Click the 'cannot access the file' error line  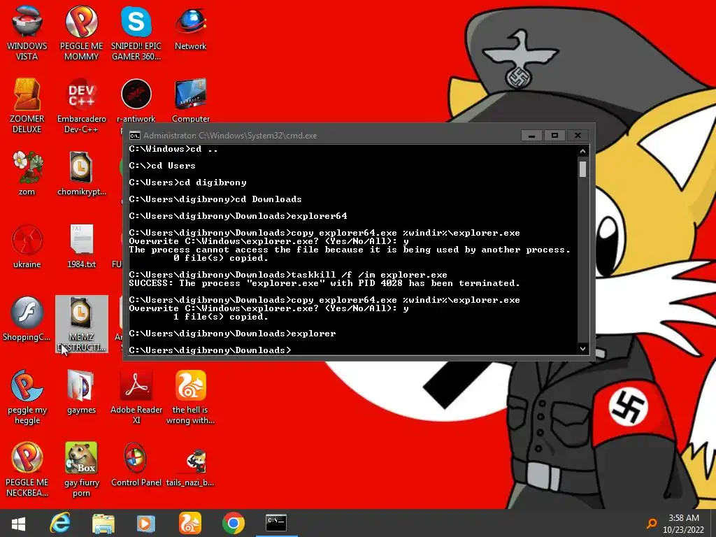click(x=350, y=250)
